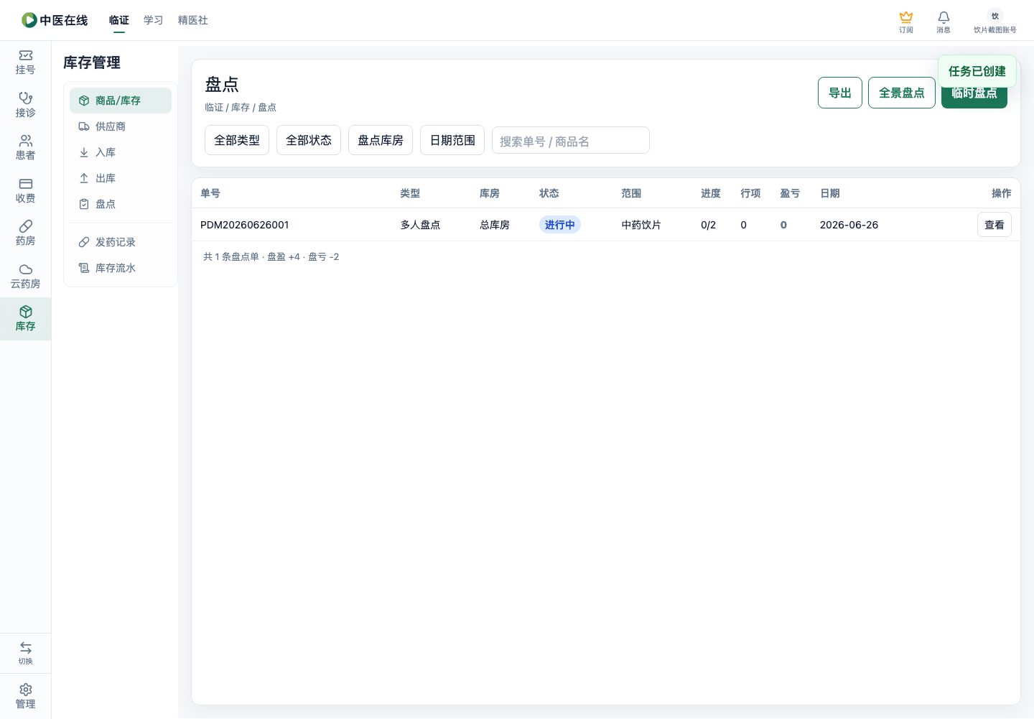Switch to the 临证 top tab

pos(119,20)
